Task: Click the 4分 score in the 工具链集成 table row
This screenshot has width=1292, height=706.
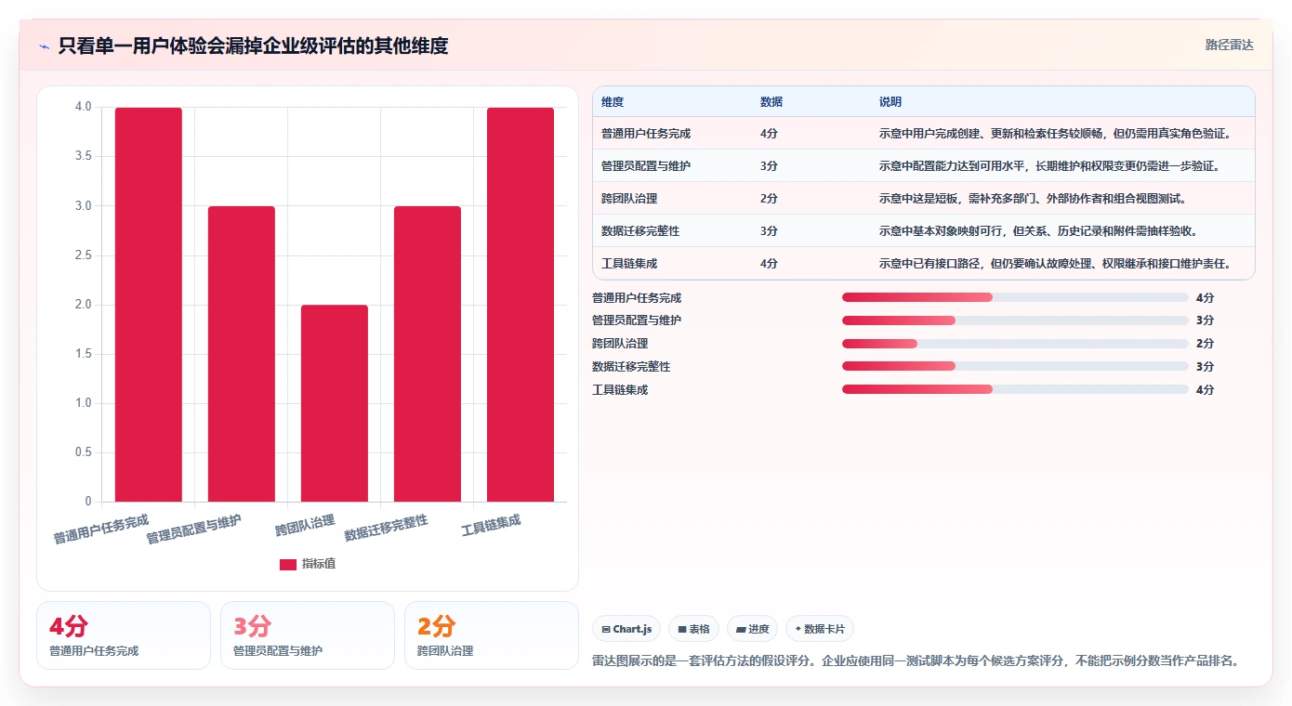Action: coord(770,264)
